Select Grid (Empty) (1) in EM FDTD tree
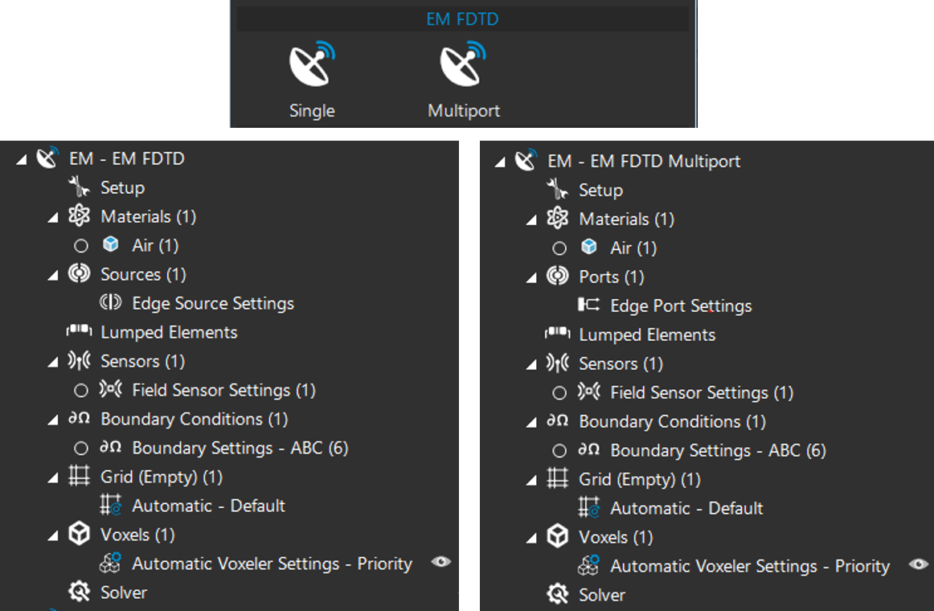 tap(161, 477)
